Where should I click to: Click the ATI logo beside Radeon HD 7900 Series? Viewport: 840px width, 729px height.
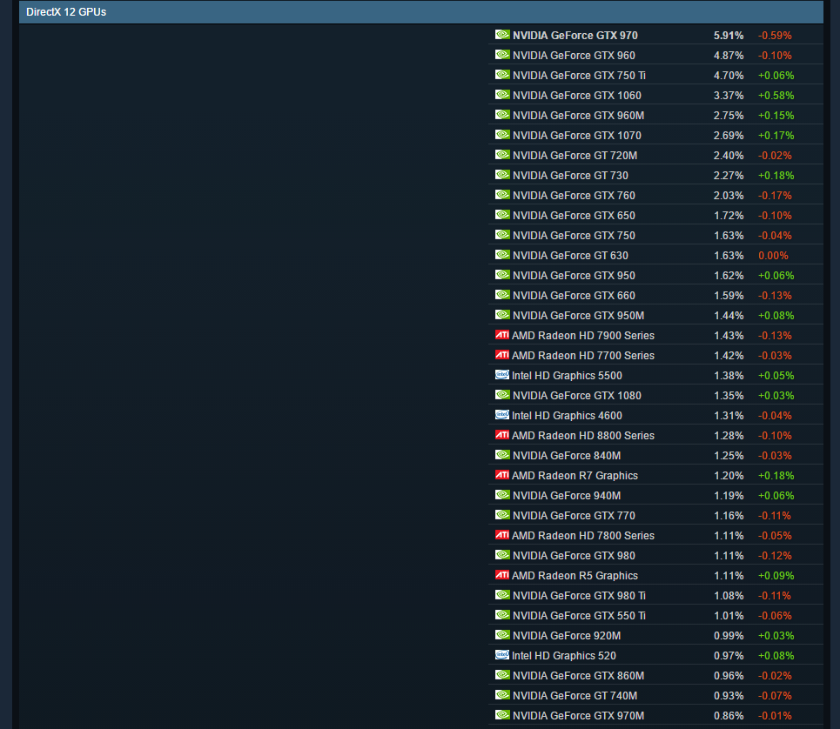coord(502,335)
